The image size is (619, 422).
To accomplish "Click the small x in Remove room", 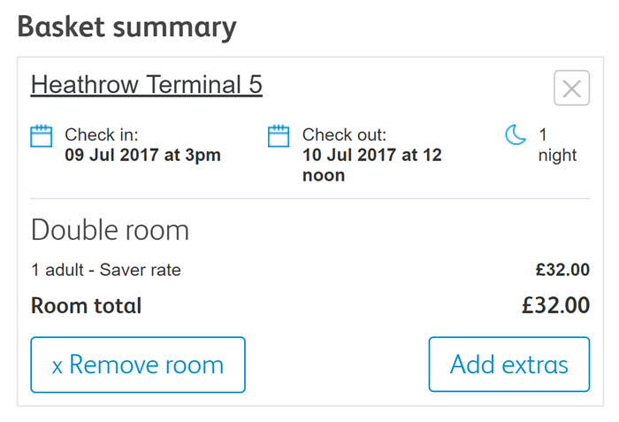I will click(57, 367).
